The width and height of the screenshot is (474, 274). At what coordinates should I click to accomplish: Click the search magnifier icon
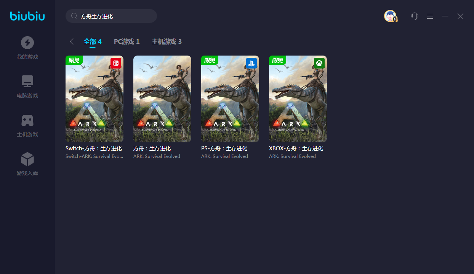click(74, 16)
